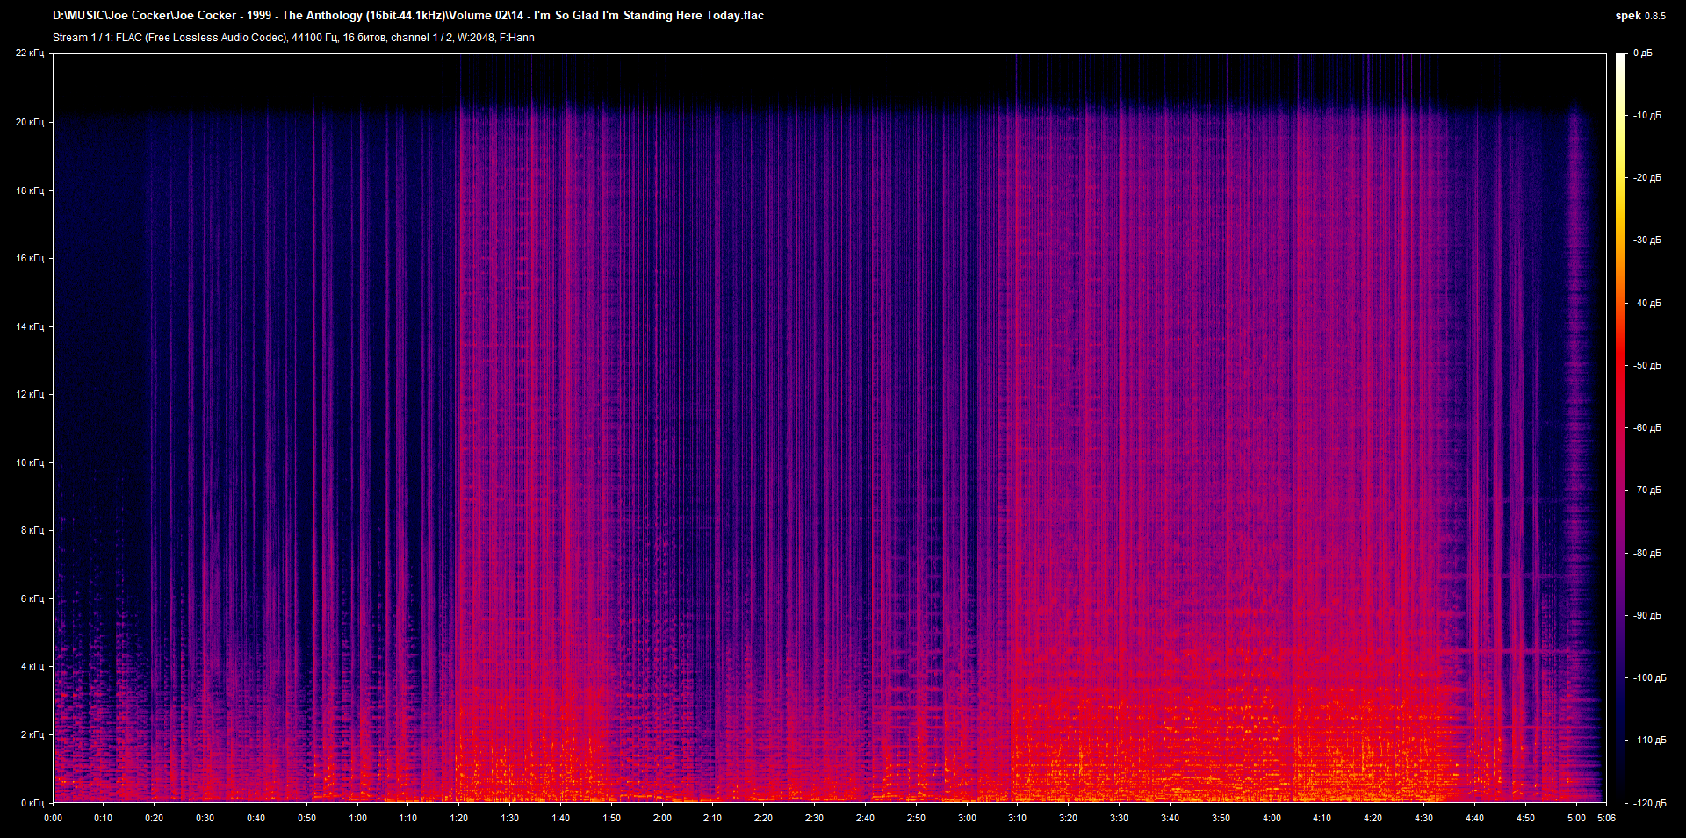Click the vertical dB color gradient bar

pyautogui.click(x=1620, y=428)
